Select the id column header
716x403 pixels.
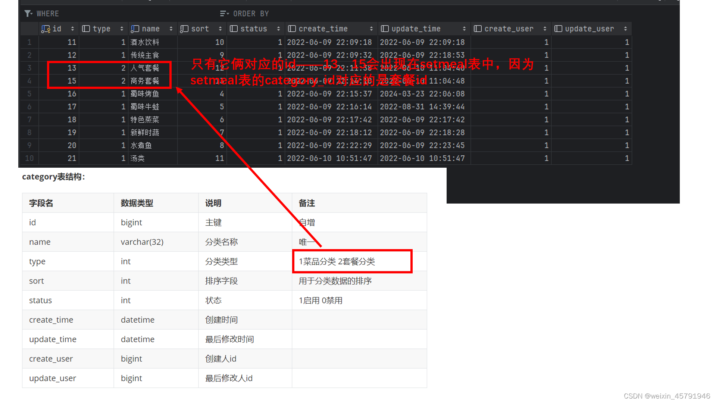[59, 29]
